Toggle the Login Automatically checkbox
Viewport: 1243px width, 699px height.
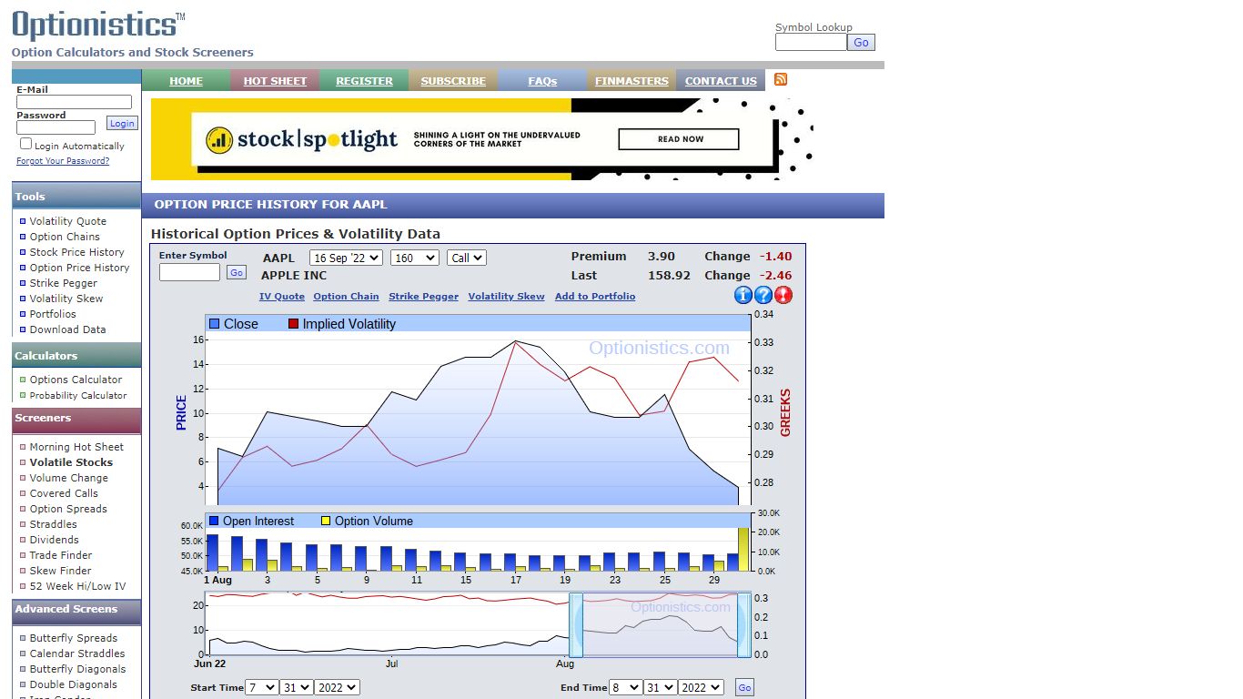tap(25, 144)
